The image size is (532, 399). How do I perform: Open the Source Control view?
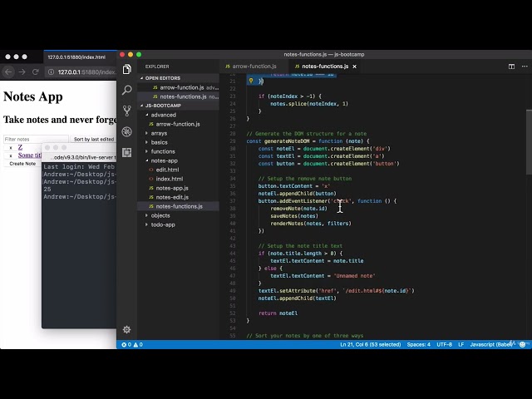point(127,111)
